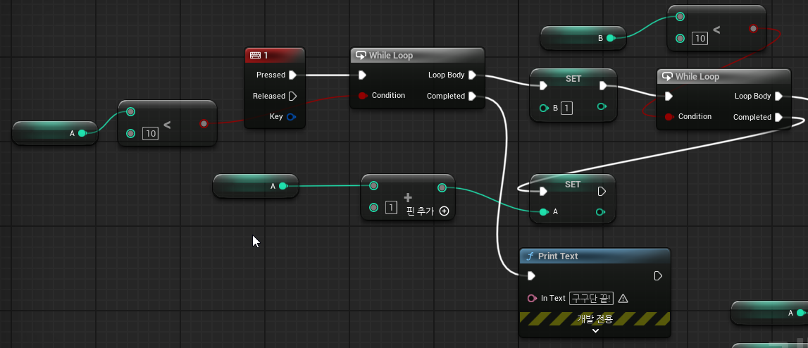
Task: Click the Completed pin on first While Loop
Action: point(472,96)
